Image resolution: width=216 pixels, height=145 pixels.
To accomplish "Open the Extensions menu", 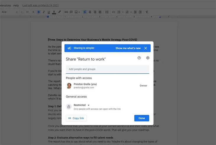I will tap(5, 6).
